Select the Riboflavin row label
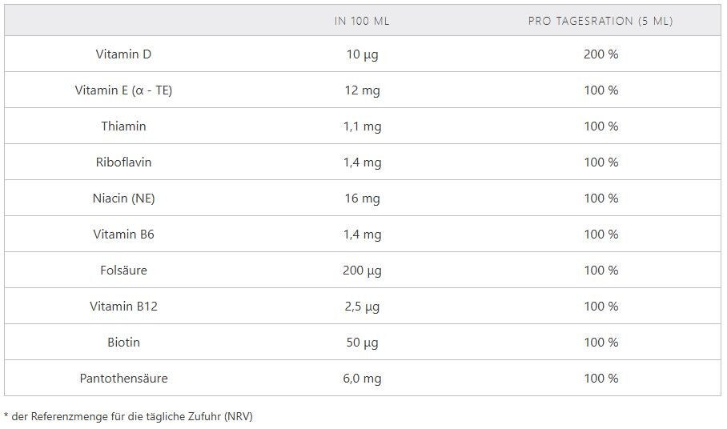 pos(123,162)
